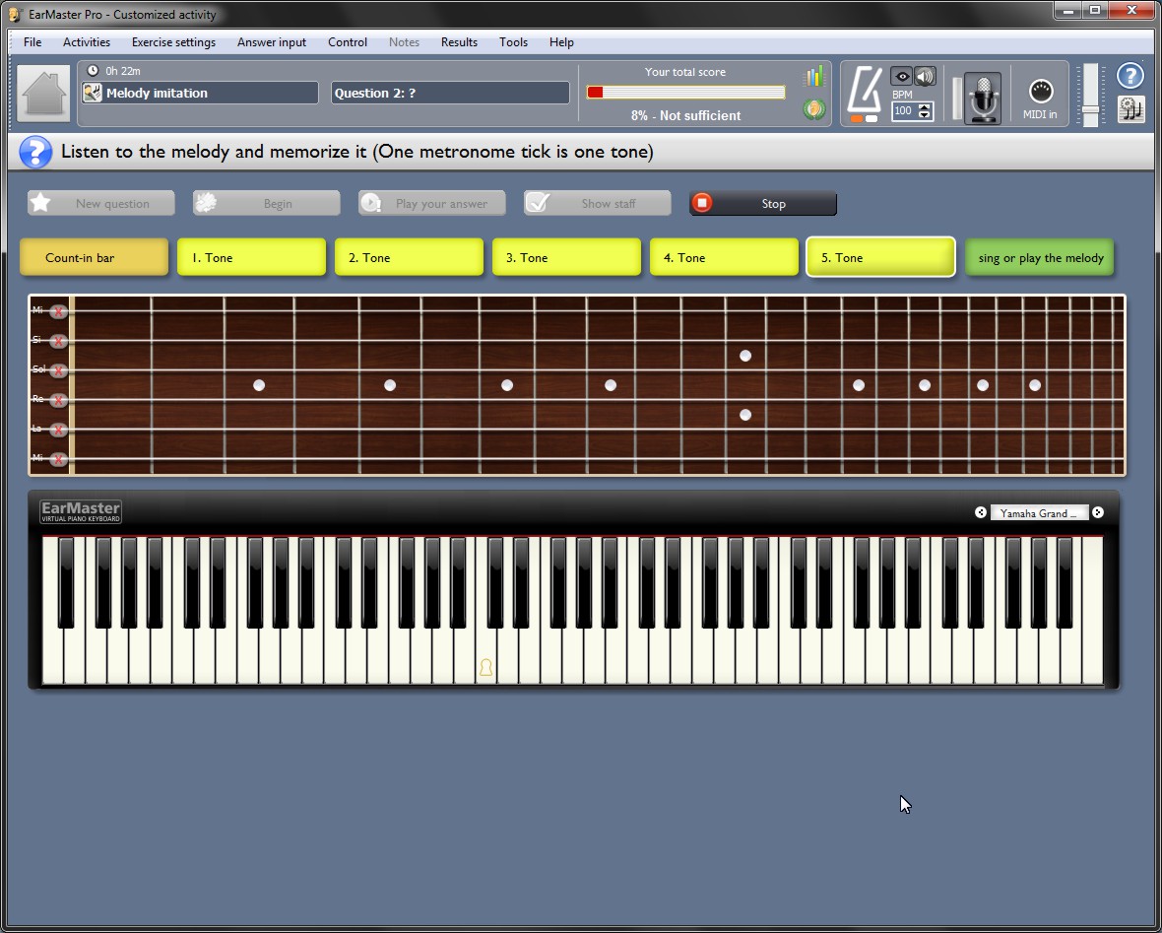The width and height of the screenshot is (1162, 933).
Task: Click the MIDI in connector icon
Action: tap(1040, 92)
